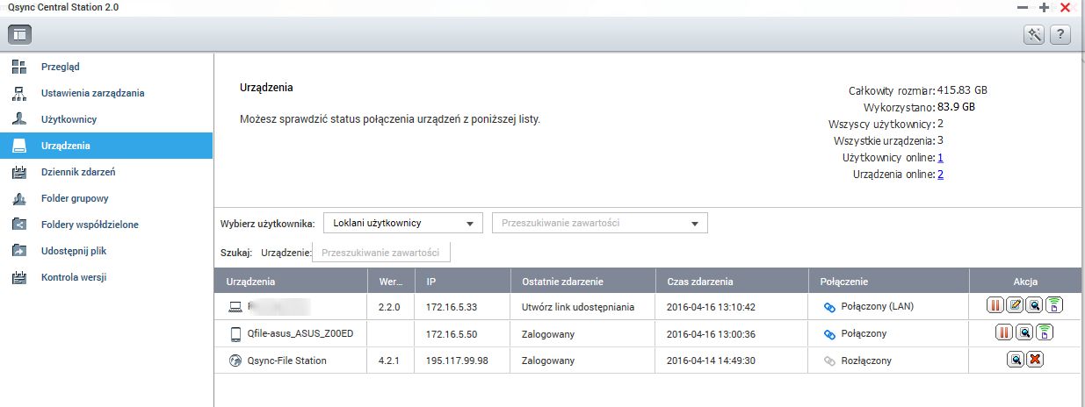Screen dimensions: 1085x407
Task: Click the Użytkownicy person icon
Action: tap(19, 119)
